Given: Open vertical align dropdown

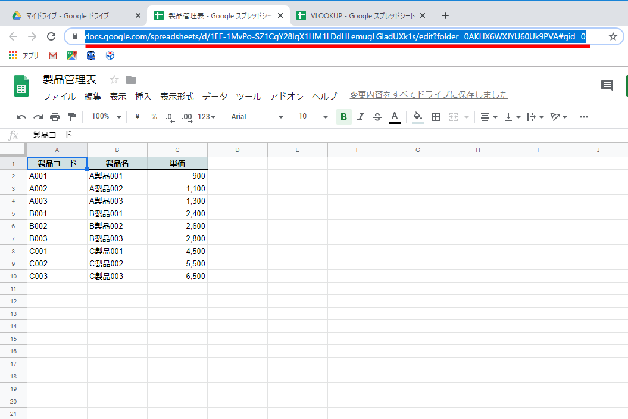Looking at the screenshot, I should click(x=513, y=117).
